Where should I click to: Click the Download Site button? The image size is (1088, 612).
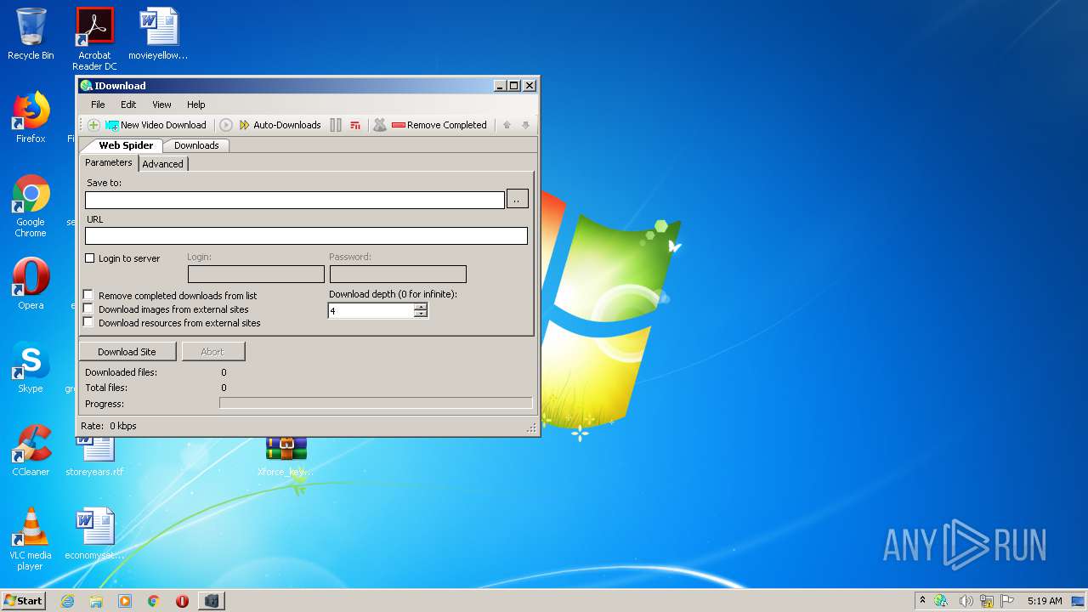pyautogui.click(x=128, y=352)
